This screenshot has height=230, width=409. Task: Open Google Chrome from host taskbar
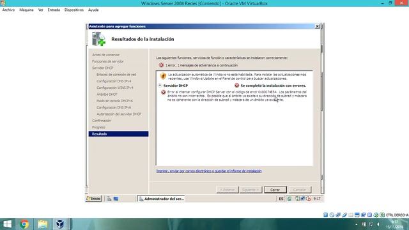click(24, 224)
